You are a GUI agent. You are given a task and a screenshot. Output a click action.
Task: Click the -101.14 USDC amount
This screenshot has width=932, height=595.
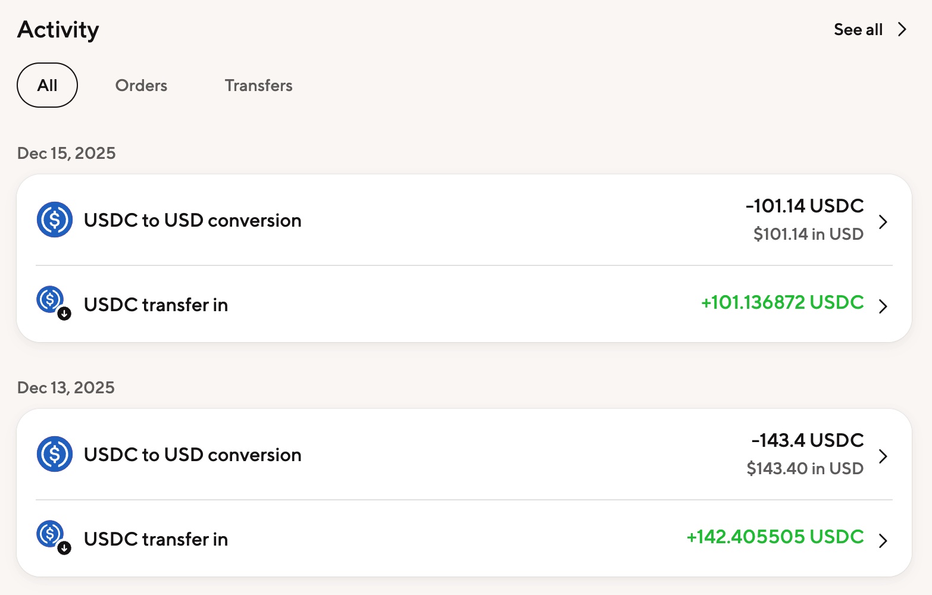pyautogui.click(x=805, y=206)
